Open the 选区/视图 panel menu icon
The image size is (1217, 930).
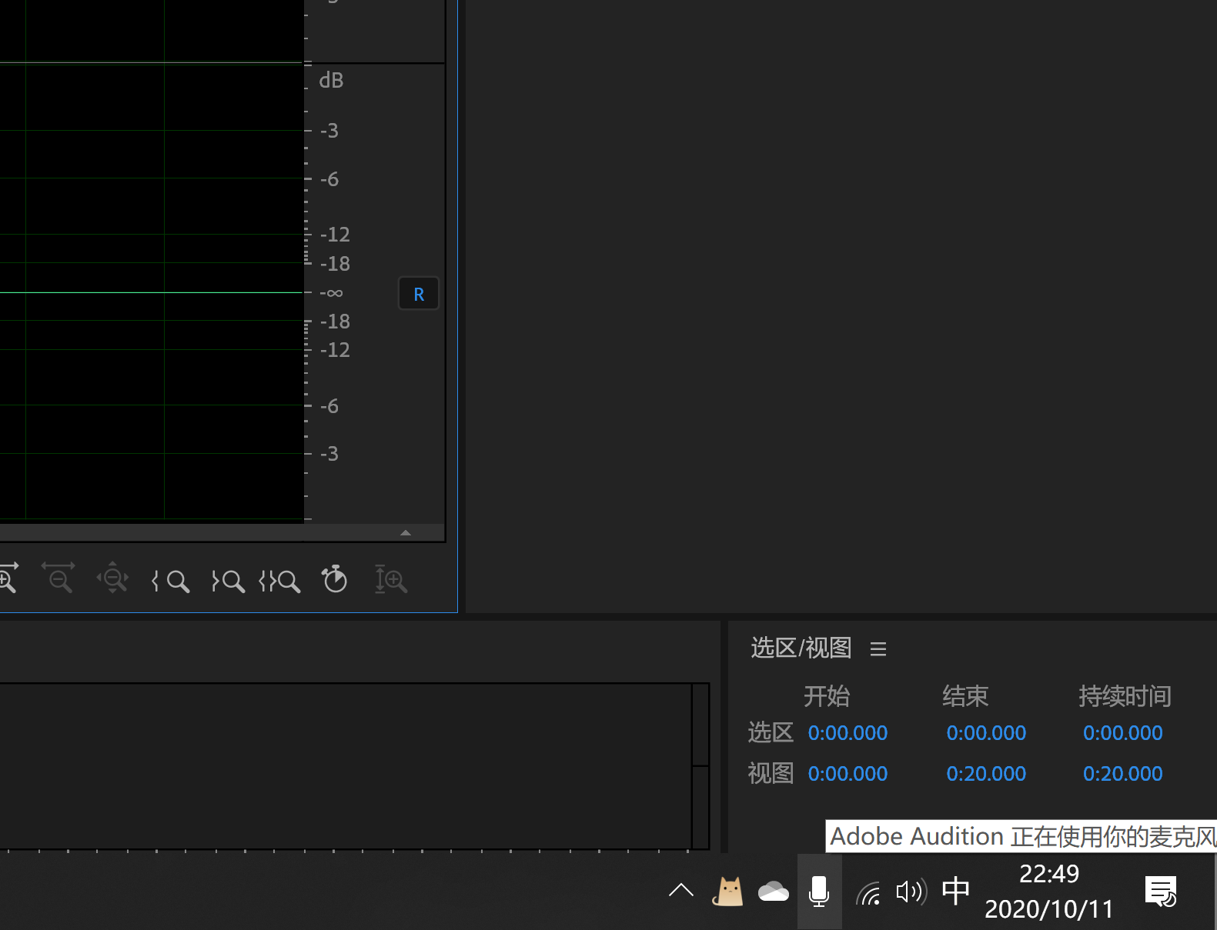878,649
